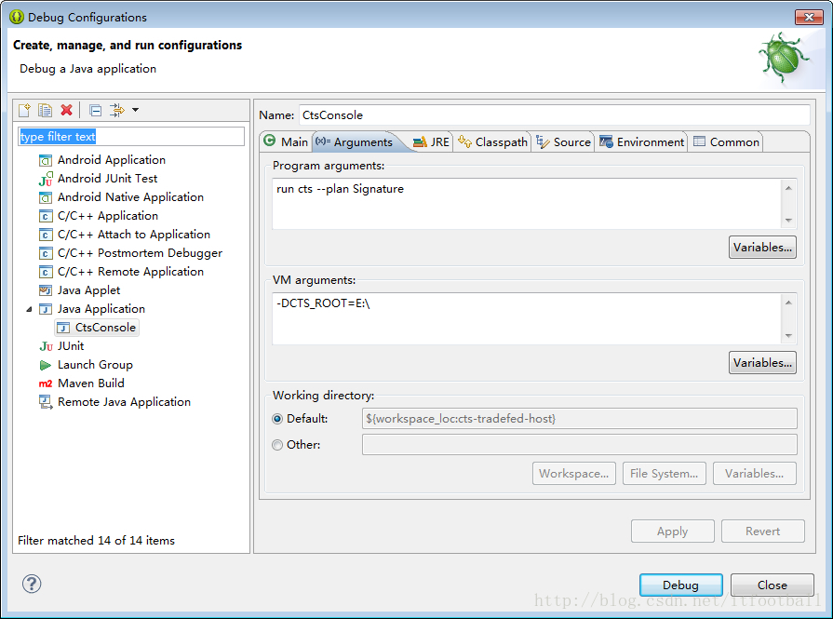The image size is (833, 619).
Task: Collapse the Java Application tree node
Action: (x=28, y=309)
